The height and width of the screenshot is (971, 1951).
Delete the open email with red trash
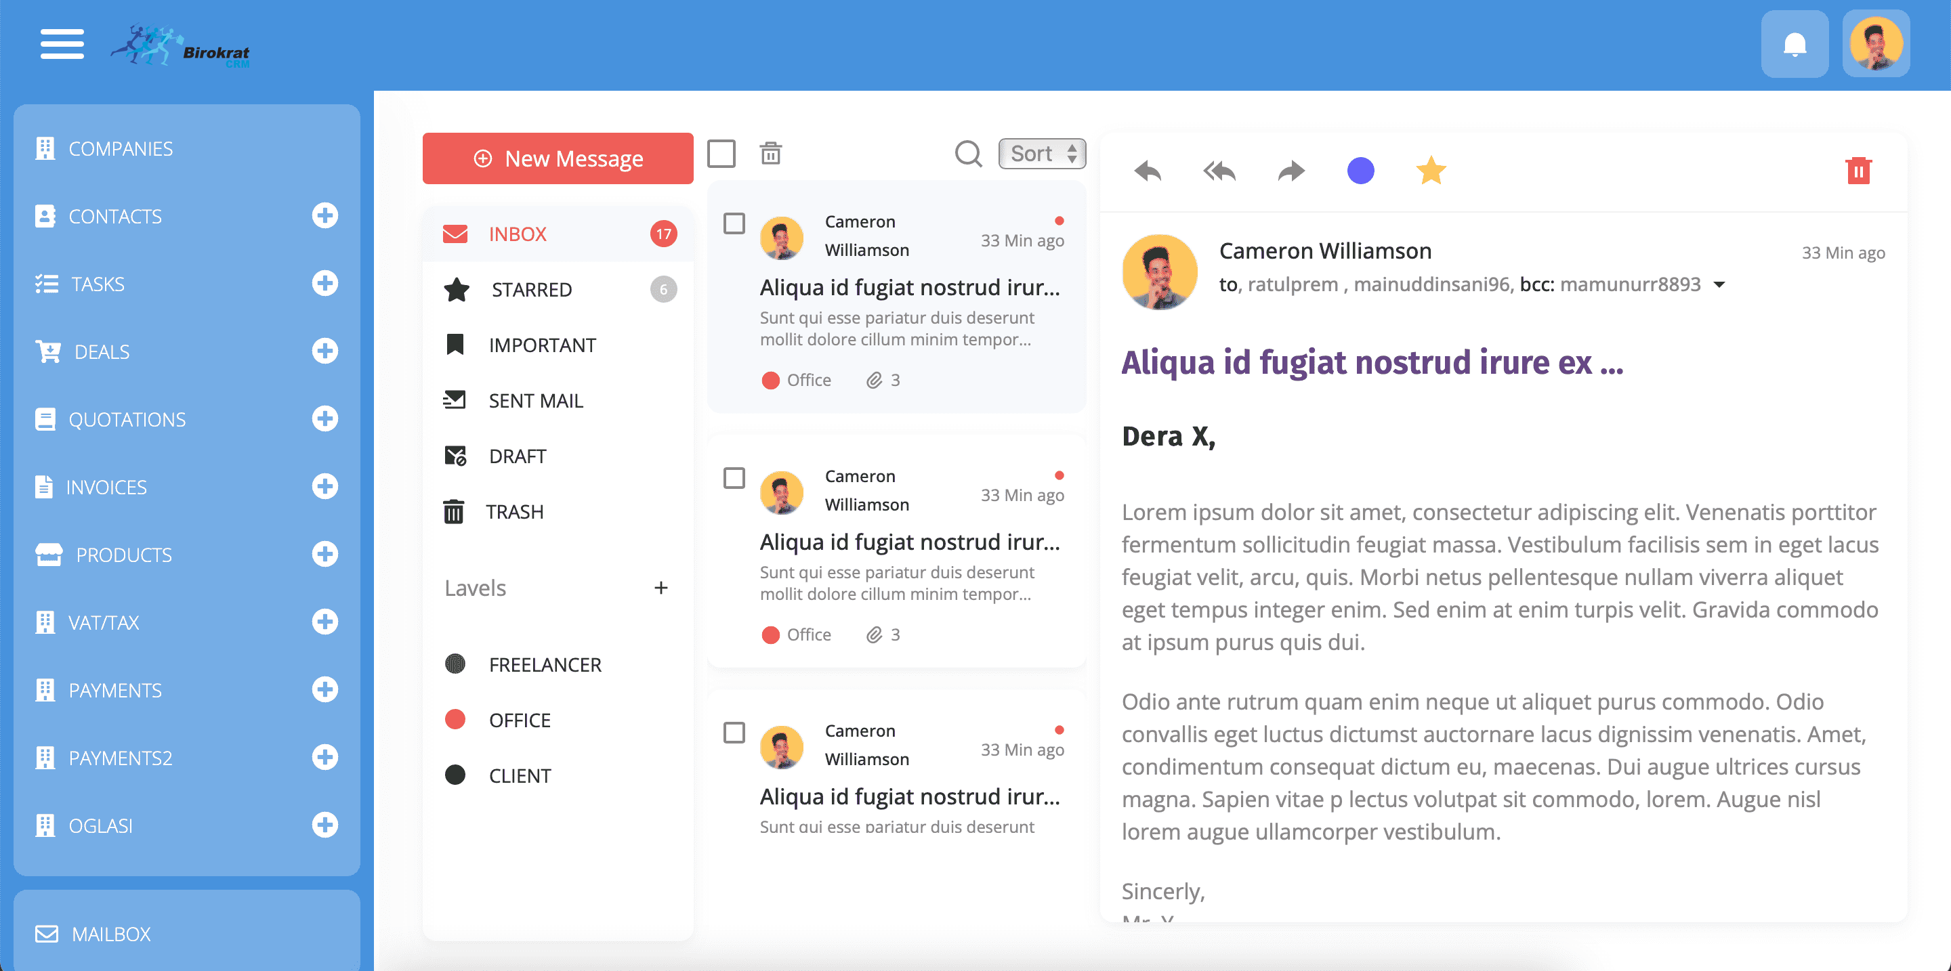pyautogui.click(x=1858, y=170)
